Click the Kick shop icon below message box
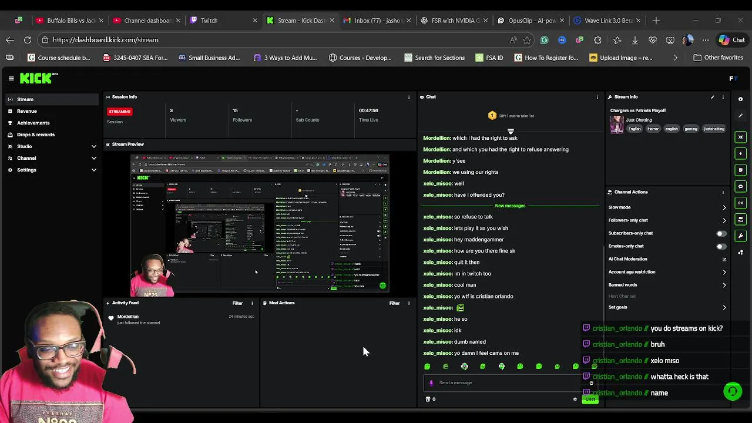 point(428,399)
